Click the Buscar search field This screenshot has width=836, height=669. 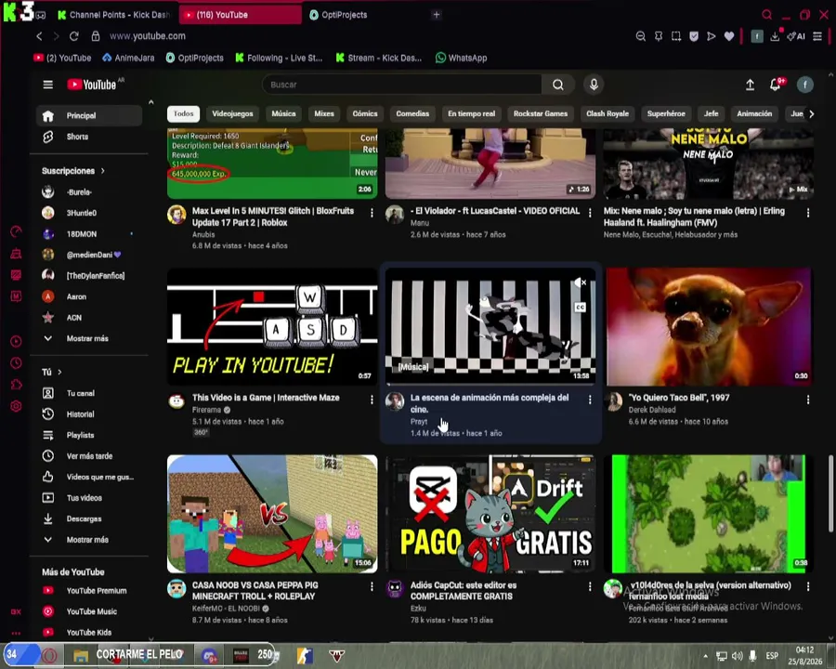(402, 85)
